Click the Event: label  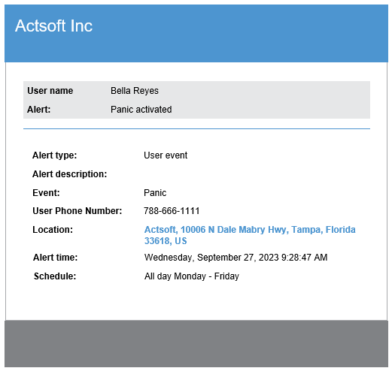46,193
